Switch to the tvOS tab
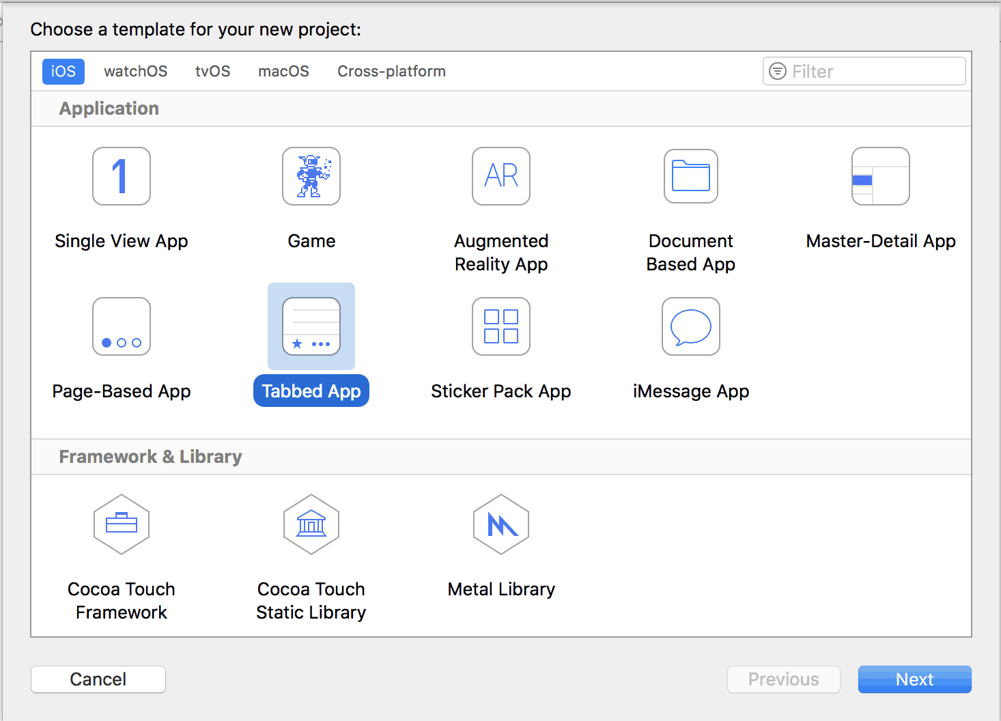Image resolution: width=1001 pixels, height=721 pixels. 212,71
